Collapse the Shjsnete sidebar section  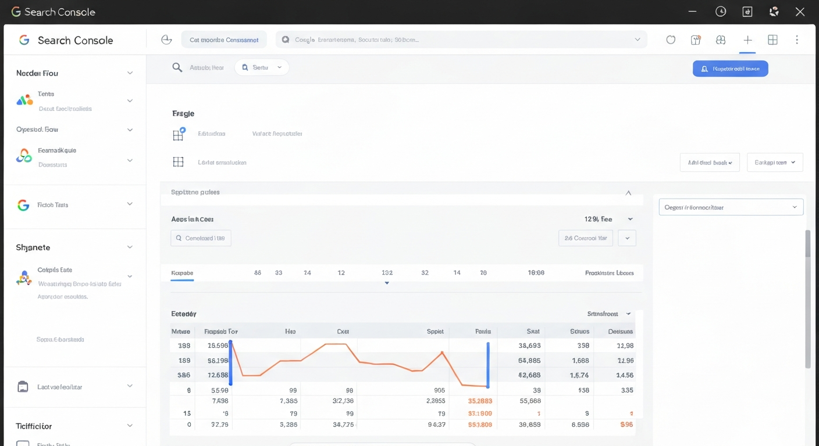point(130,247)
